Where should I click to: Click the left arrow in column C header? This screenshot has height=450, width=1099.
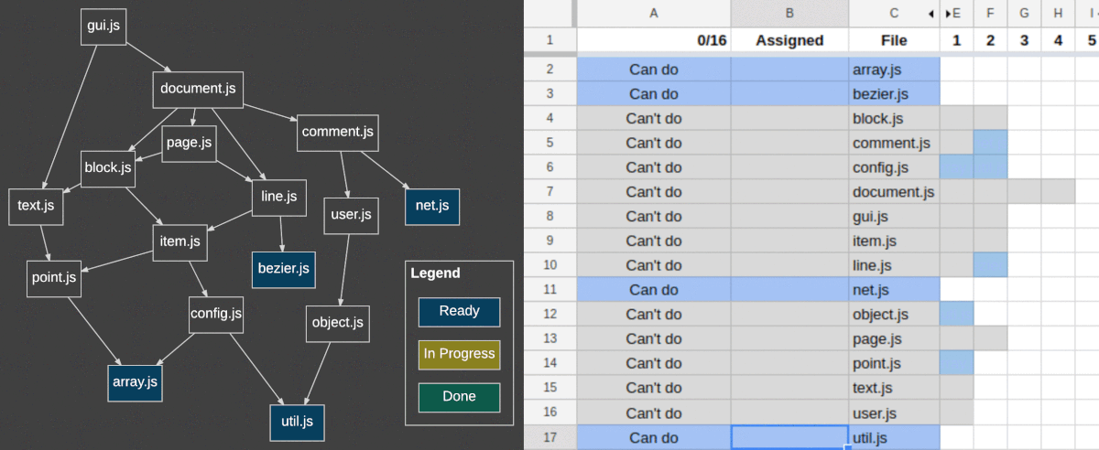pyautogui.click(x=931, y=14)
